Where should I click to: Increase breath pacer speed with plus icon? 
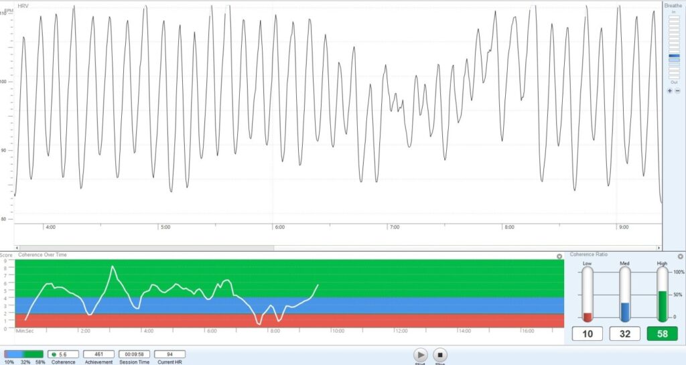coord(669,90)
